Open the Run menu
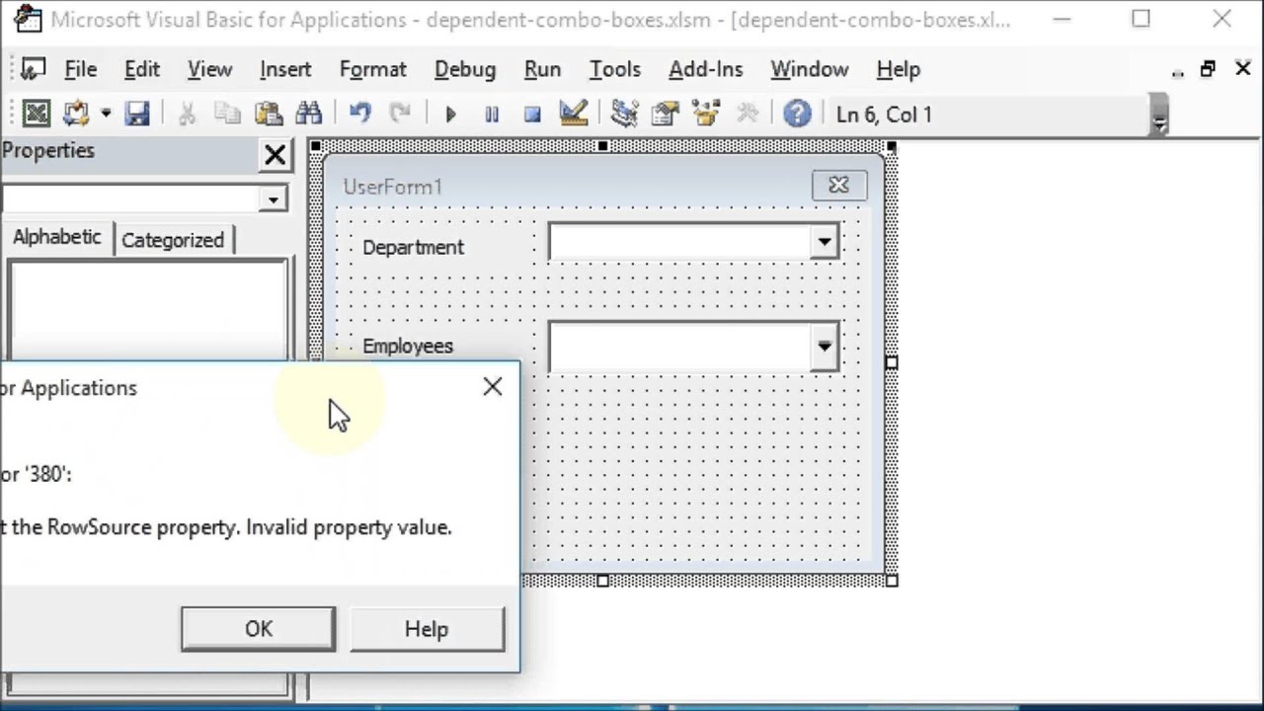Viewport: 1264px width, 711px height. click(x=542, y=69)
